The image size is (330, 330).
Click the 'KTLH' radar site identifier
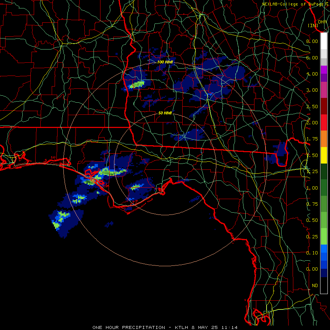click(x=182, y=327)
